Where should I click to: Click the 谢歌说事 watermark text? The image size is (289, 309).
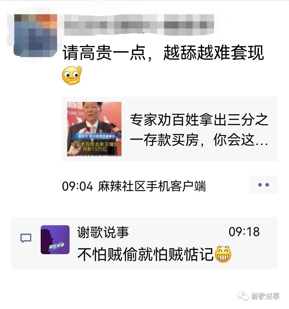[x=265, y=296]
